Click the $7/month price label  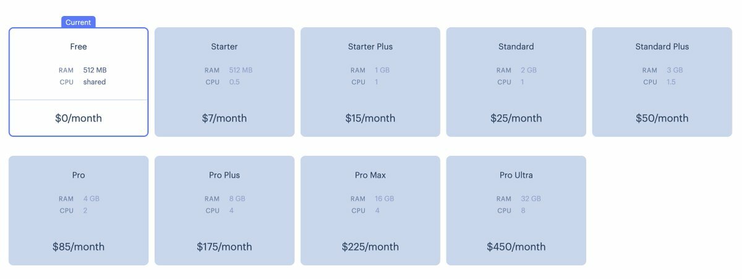pyautogui.click(x=224, y=118)
